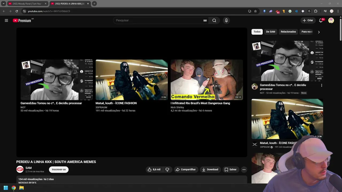Image resolution: width=342 pixels, height=192 pixels.
Task: Close the PERDEU A LINHA KKK tab
Action: (x=88, y=4)
